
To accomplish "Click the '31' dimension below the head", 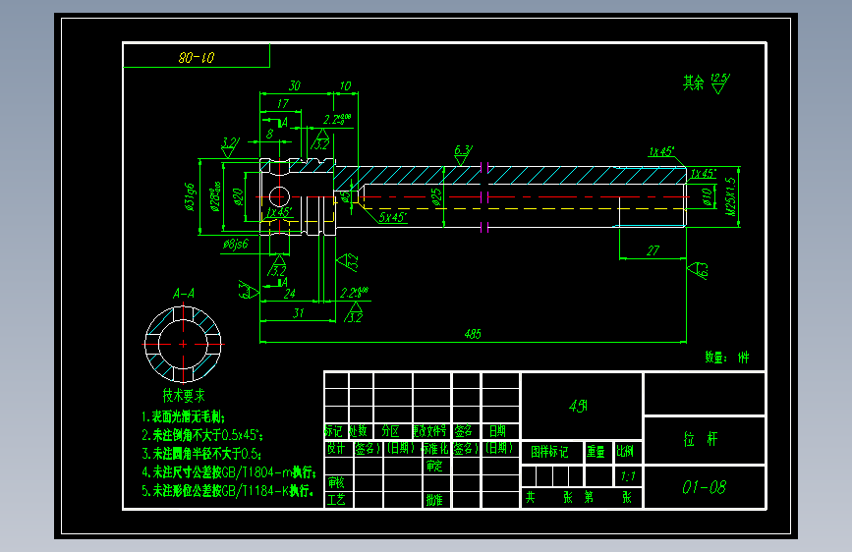I will [x=299, y=313].
